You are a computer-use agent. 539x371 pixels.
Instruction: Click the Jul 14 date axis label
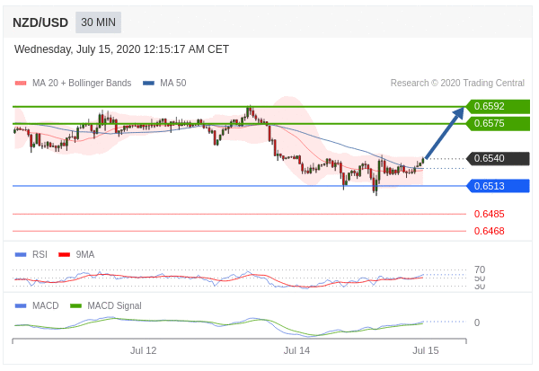(296, 350)
